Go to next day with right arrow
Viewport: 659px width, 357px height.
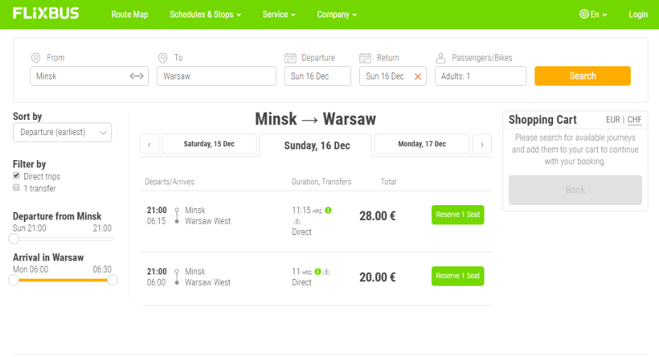tap(481, 145)
